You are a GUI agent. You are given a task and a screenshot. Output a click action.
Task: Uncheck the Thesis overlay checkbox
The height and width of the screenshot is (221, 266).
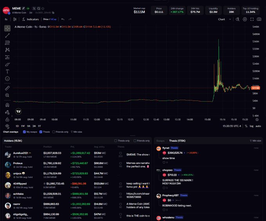[x=41, y=132]
